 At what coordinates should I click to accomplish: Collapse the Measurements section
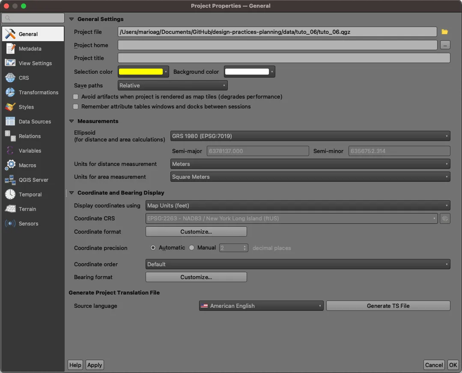coord(71,121)
